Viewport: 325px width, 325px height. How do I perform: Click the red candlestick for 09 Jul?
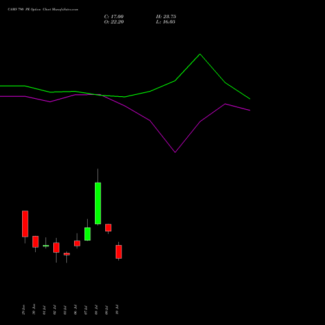point(109,227)
